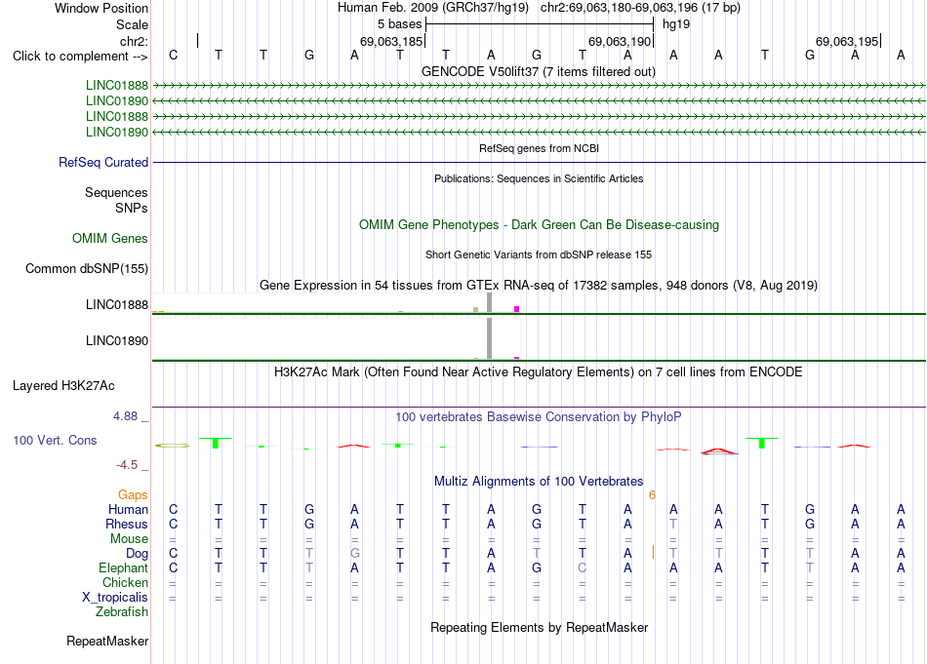927x664 pixels.
Task: Click 'Click to complement -->' to complement bases
Action: (80, 57)
